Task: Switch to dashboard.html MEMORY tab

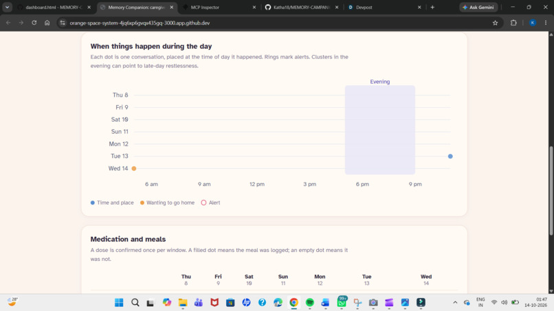Action: click(53, 7)
